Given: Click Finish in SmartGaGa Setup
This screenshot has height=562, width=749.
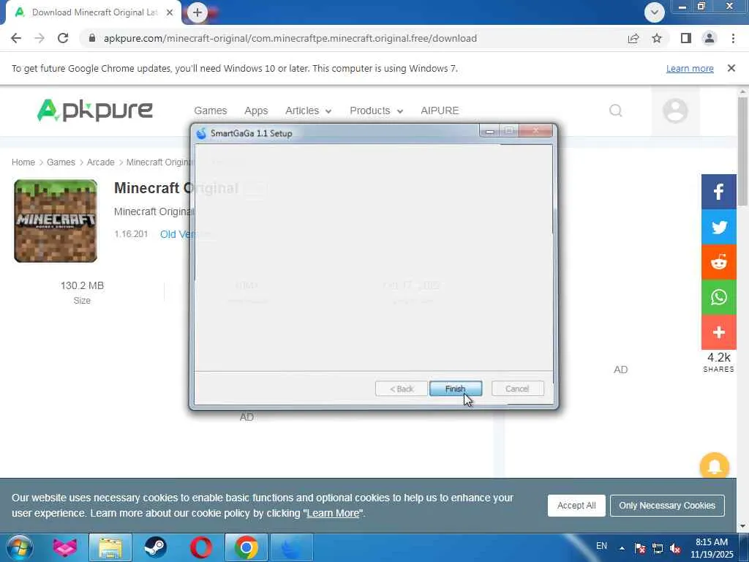Looking at the screenshot, I should point(455,389).
